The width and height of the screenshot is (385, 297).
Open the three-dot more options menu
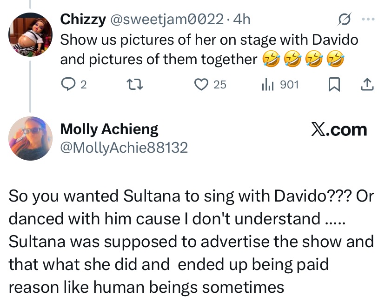(367, 20)
